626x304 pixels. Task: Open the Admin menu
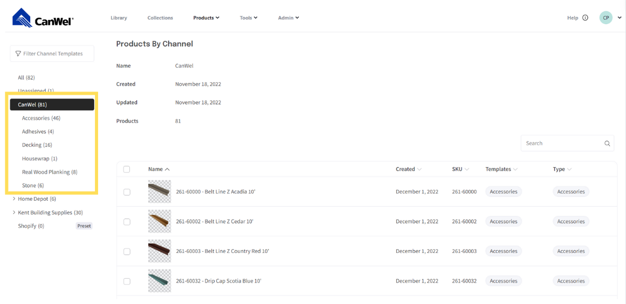point(288,18)
